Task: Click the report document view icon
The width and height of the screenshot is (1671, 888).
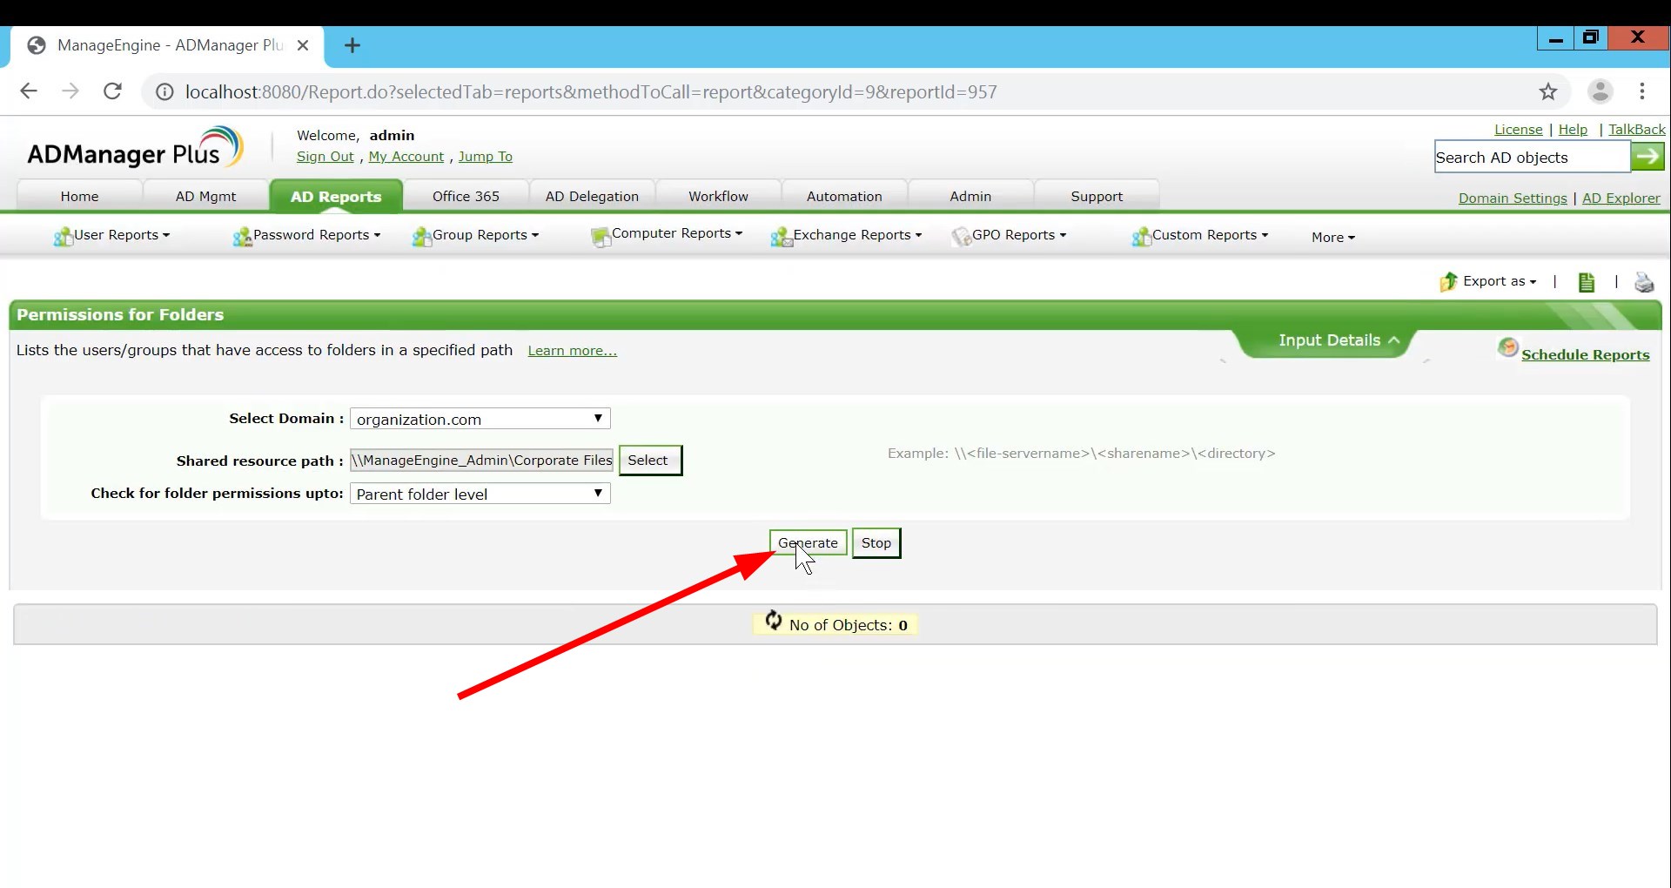Action: point(1586,281)
